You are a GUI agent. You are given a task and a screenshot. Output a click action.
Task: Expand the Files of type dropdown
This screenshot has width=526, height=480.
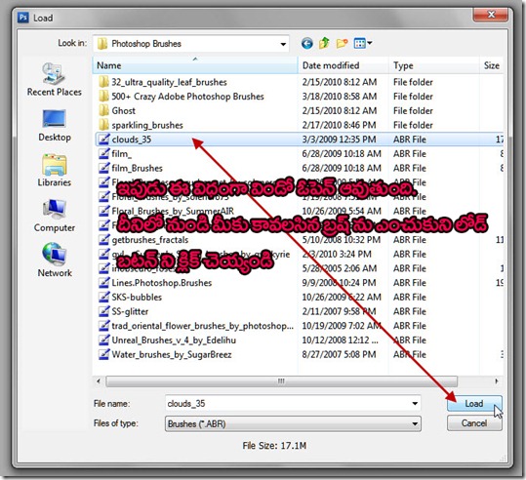415,424
